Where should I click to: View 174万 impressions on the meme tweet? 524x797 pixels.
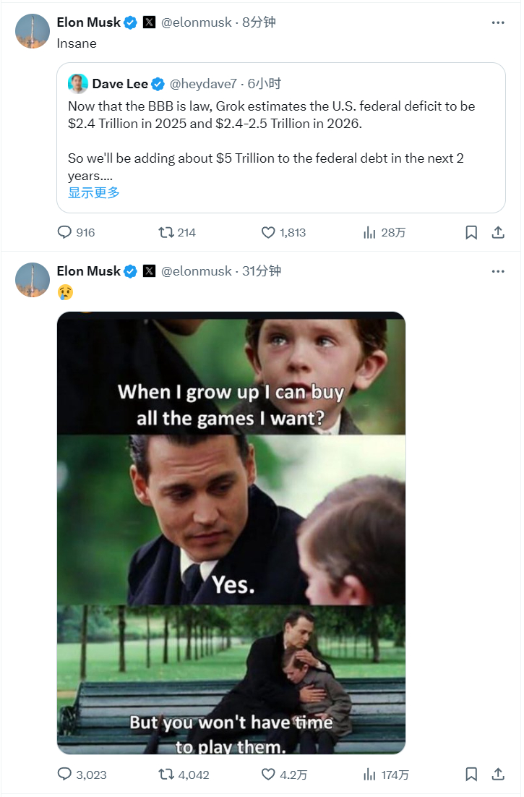[386, 774]
